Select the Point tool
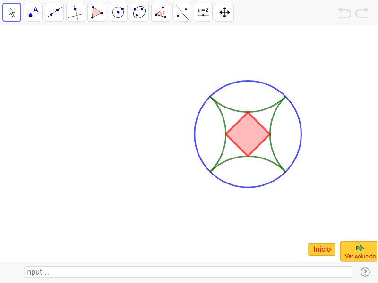The width and height of the screenshot is (378, 283). [33, 12]
